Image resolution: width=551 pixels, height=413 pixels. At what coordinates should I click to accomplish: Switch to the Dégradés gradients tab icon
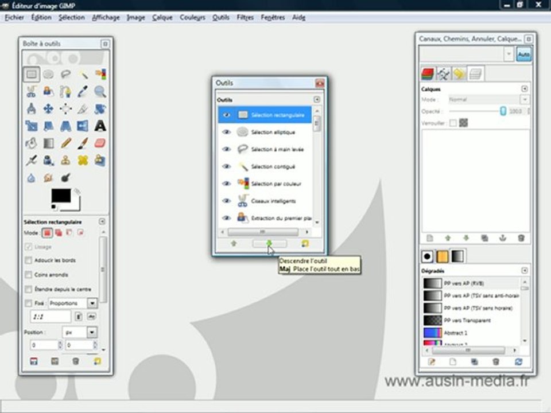coord(457,256)
